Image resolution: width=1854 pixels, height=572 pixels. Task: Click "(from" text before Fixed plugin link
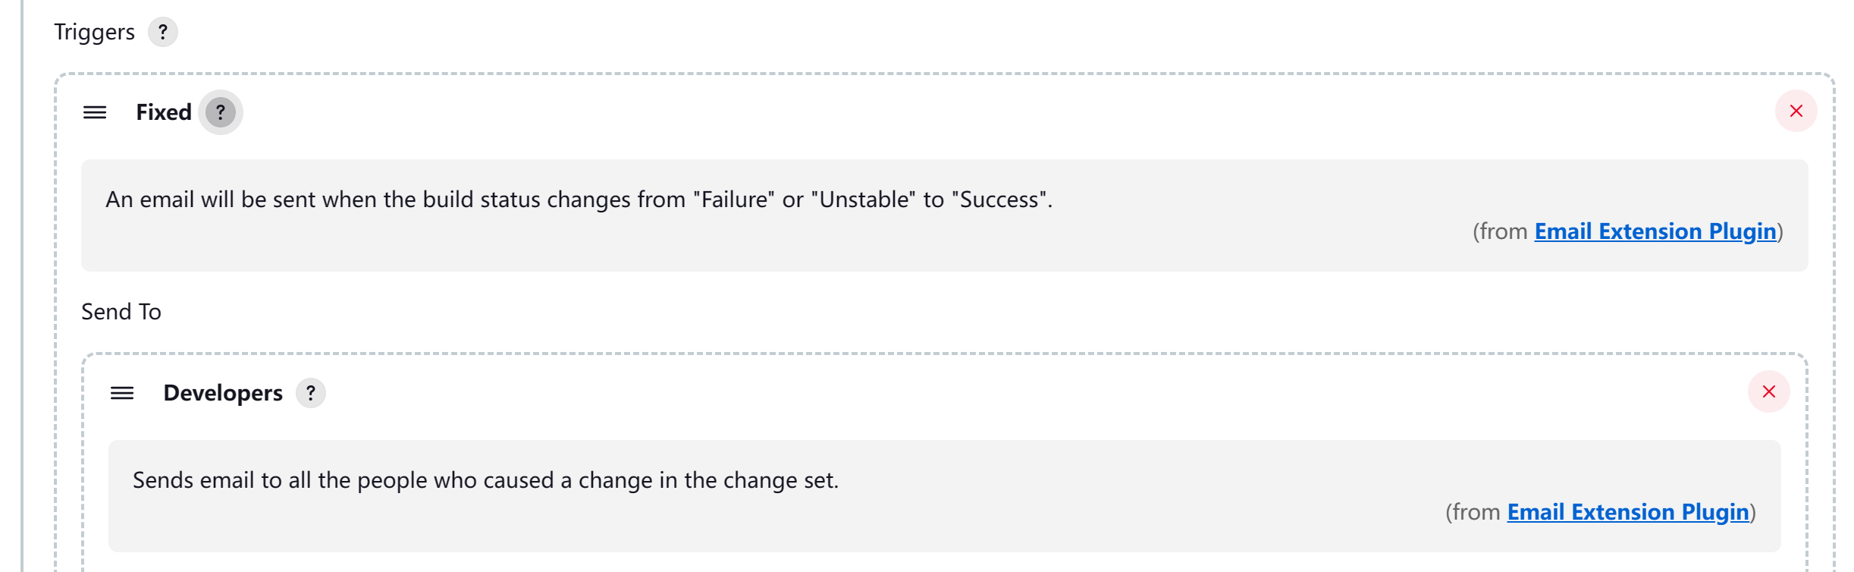pos(1500,231)
